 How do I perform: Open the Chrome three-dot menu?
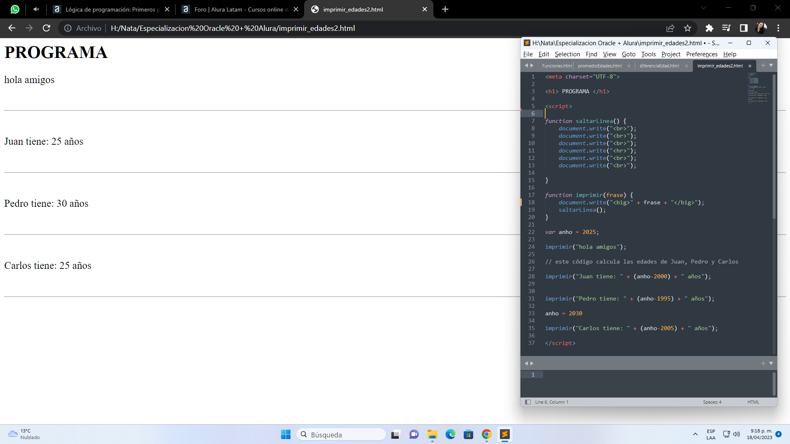point(778,28)
